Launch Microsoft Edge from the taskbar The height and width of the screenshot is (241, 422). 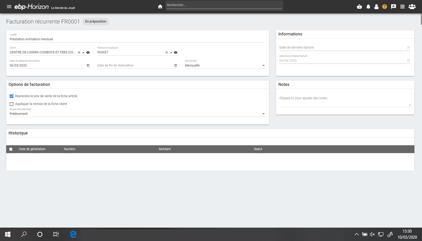(73, 234)
